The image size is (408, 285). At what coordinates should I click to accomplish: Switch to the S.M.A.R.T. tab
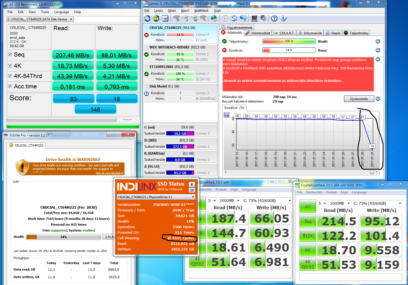(284, 33)
